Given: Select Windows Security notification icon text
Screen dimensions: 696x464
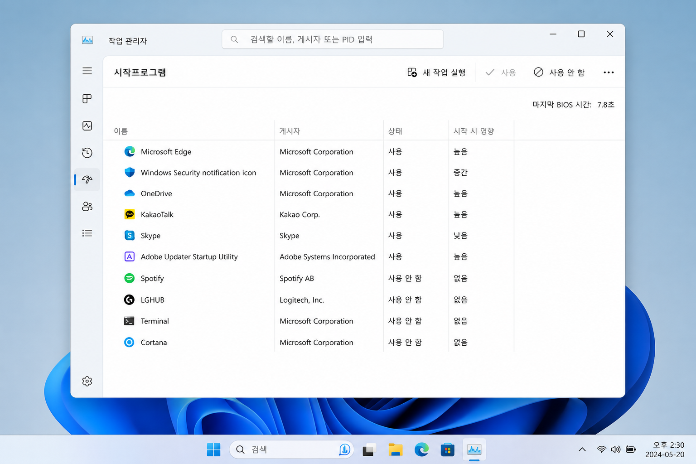Looking at the screenshot, I should pyautogui.click(x=198, y=173).
